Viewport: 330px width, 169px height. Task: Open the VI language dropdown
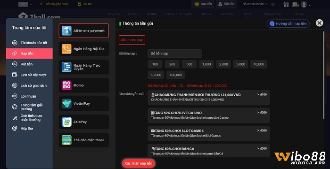coord(25,4)
